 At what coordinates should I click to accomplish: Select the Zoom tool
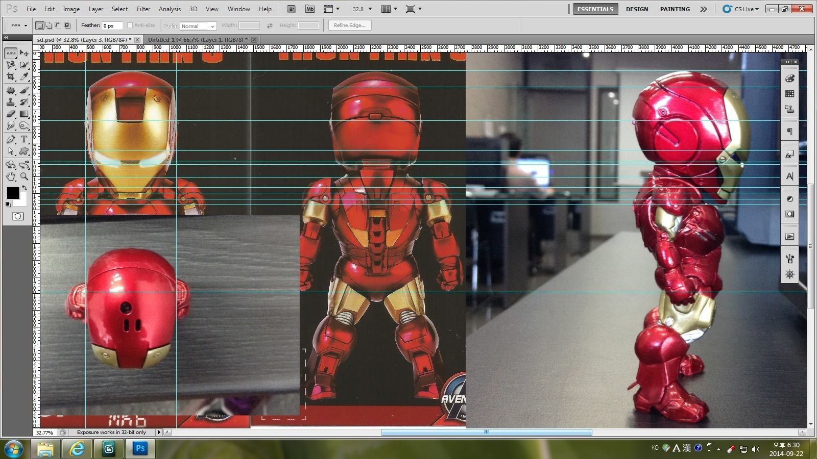pos(24,176)
